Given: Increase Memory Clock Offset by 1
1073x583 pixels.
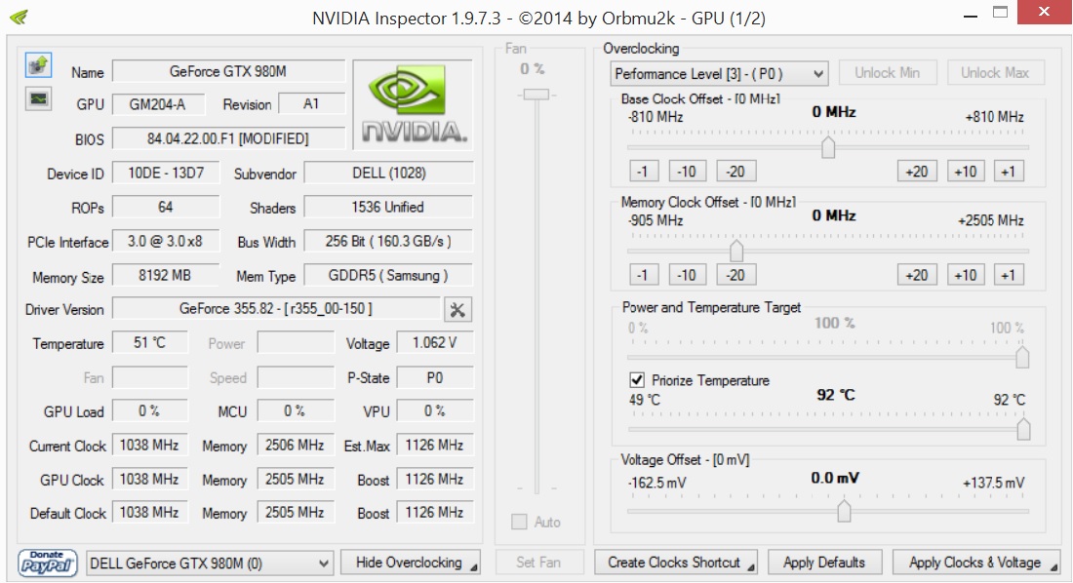Looking at the screenshot, I should tap(1008, 275).
